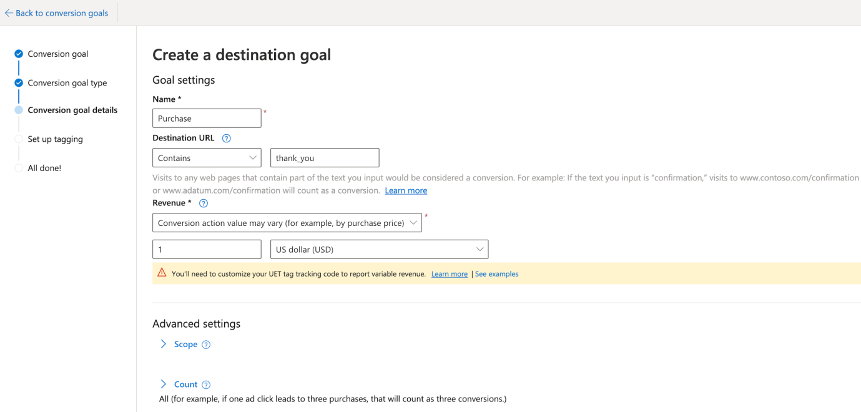
Task: Click the Conversion goal type checkmark icon
Action: point(19,82)
